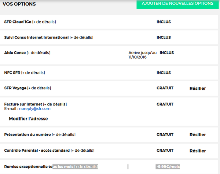Click the Ajouter de nouvelles options button
Image resolution: width=220 pixels, height=174 pixels.
pos(177,4)
